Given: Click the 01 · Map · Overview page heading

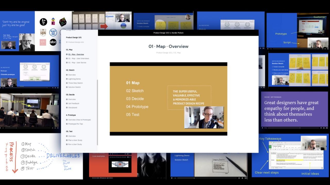Looking at the screenshot, I should pos(168,47).
